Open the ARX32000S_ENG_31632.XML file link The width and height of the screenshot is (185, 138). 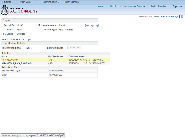tap(17, 63)
